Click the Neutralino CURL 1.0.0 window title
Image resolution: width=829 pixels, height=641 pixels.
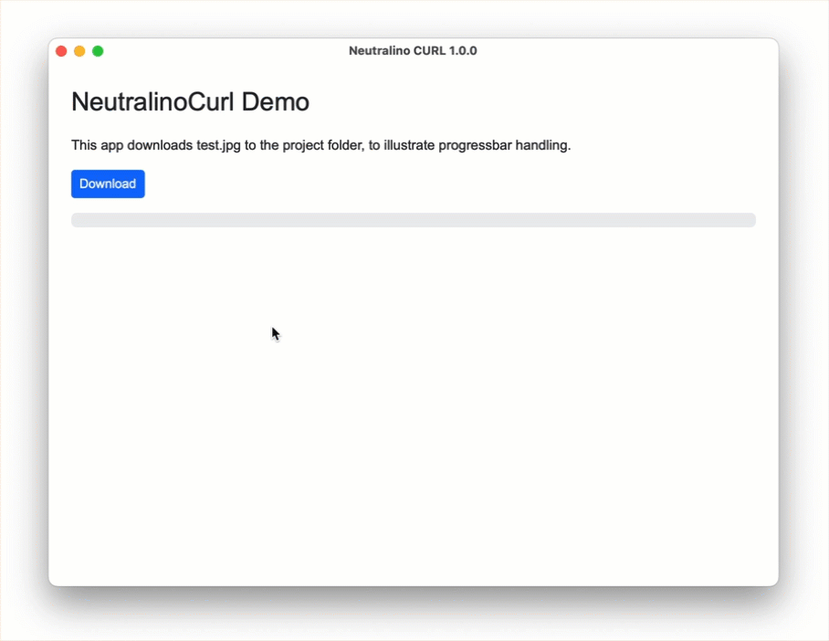[413, 51]
